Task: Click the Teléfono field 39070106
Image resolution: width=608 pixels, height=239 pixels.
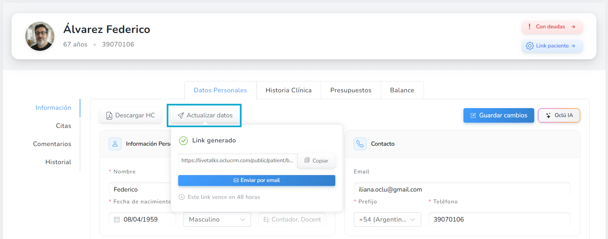Action: 499,220
